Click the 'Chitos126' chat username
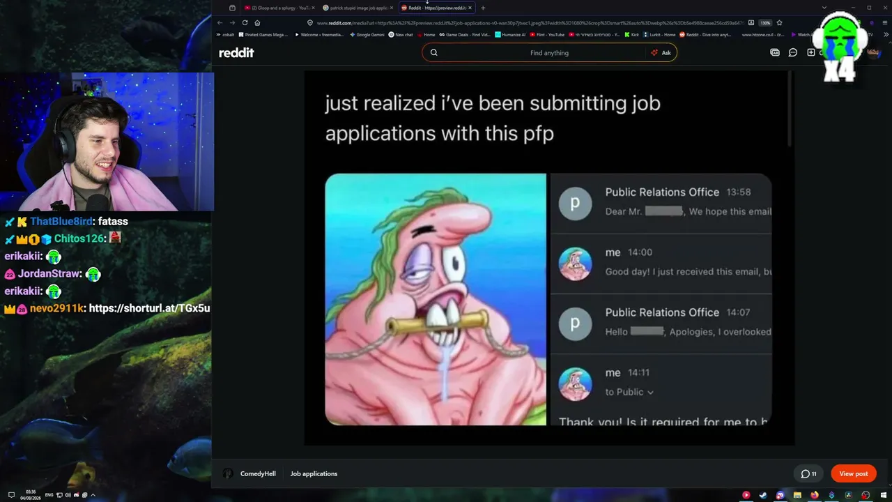 79,239
